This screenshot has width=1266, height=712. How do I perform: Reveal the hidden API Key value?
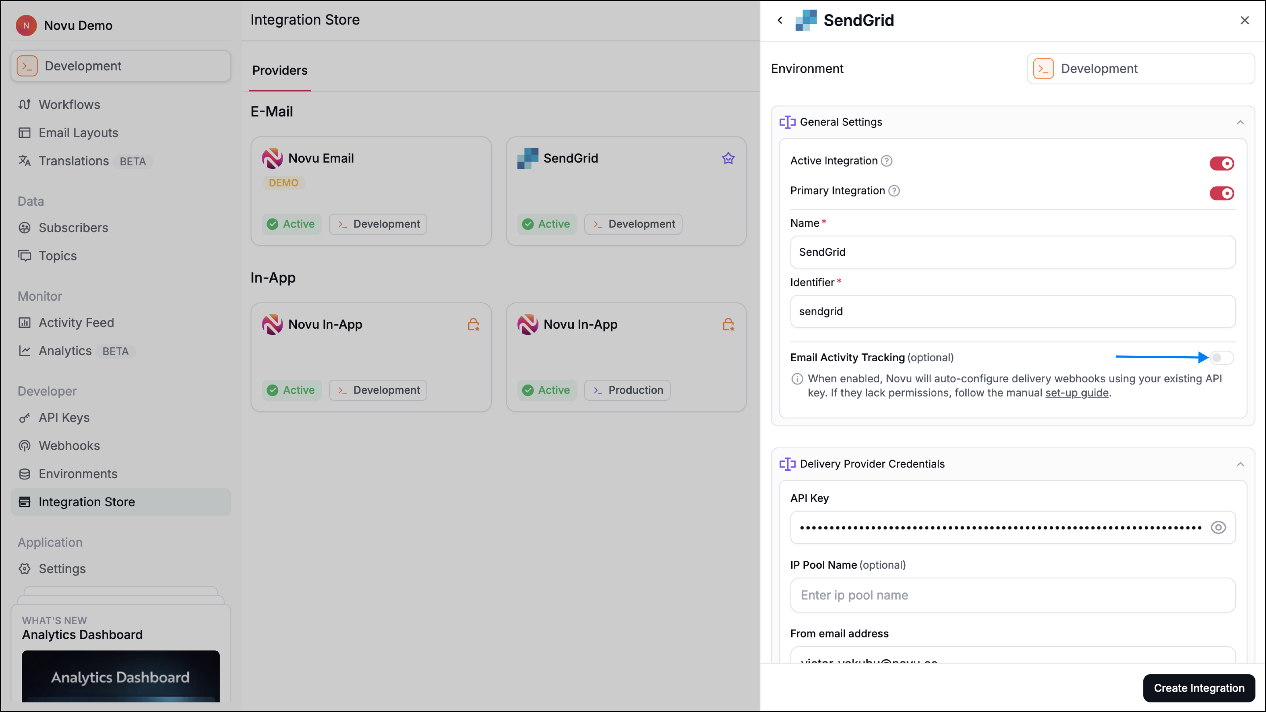tap(1218, 527)
